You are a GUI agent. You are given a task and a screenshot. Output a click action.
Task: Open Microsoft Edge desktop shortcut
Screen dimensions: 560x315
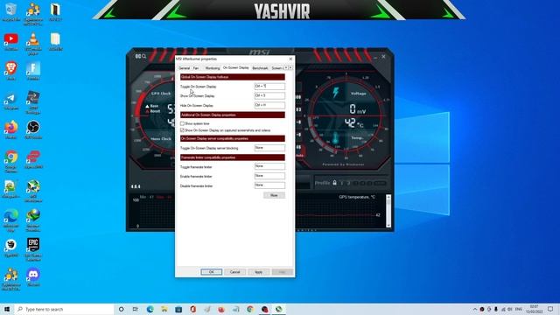pyautogui.click(x=11, y=220)
